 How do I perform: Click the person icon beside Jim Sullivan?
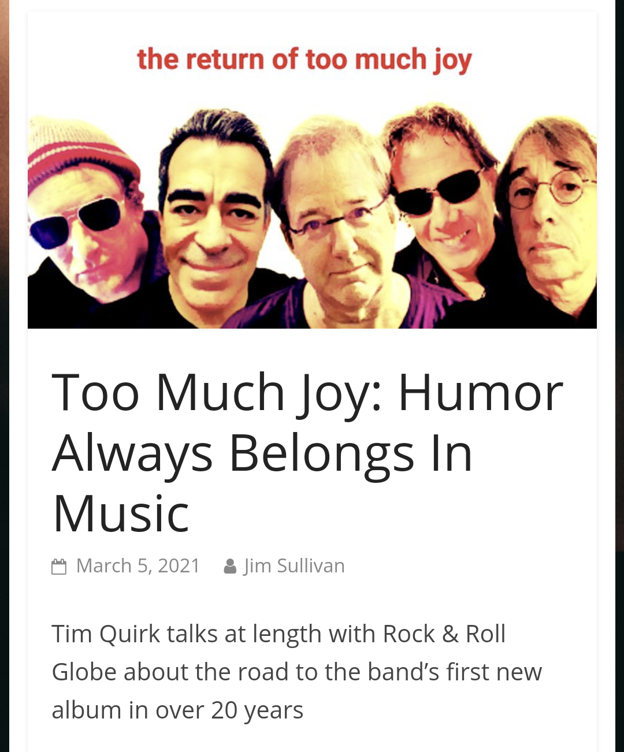click(x=230, y=566)
